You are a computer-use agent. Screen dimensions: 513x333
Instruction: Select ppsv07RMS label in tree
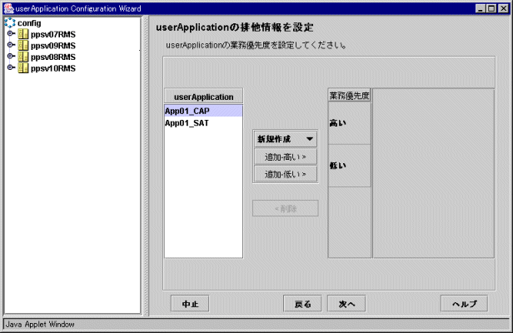tap(53, 34)
